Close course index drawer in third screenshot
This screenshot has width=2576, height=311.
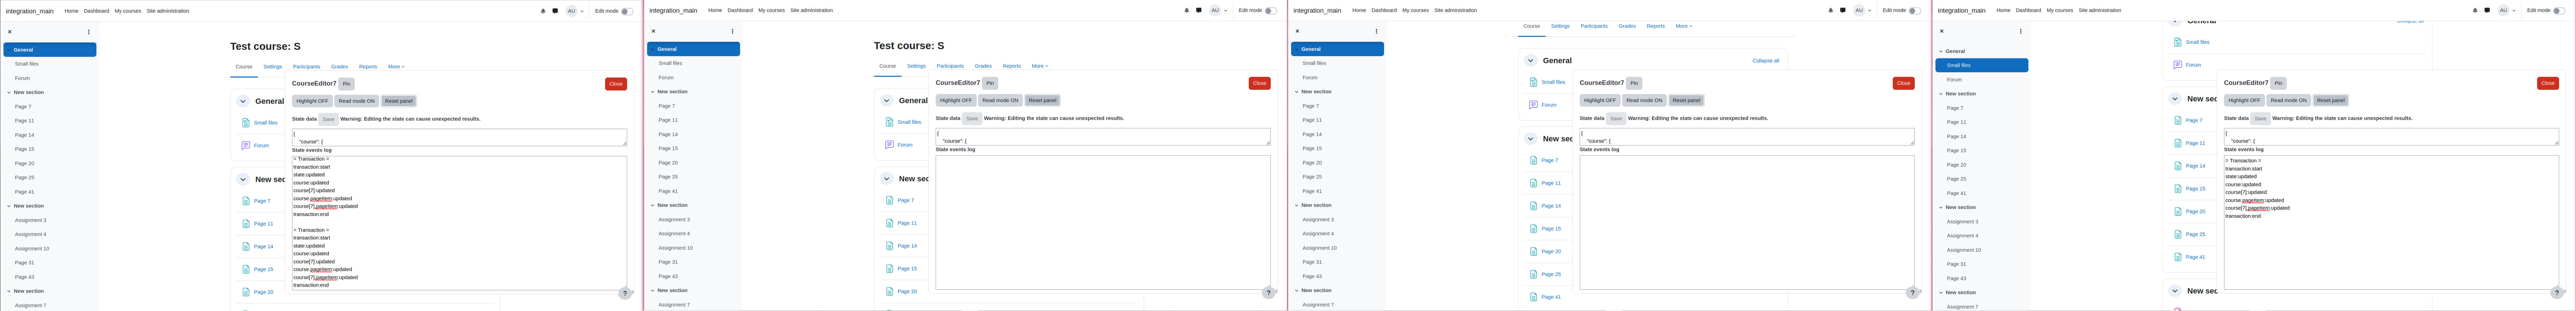(1298, 31)
